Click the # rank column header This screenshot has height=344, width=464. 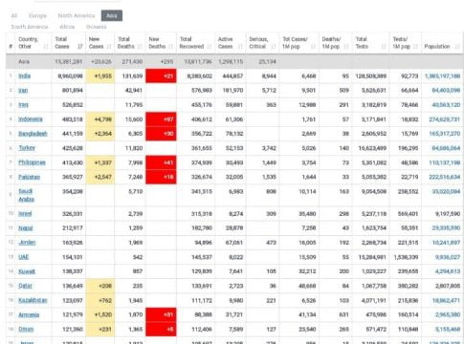tap(11, 47)
